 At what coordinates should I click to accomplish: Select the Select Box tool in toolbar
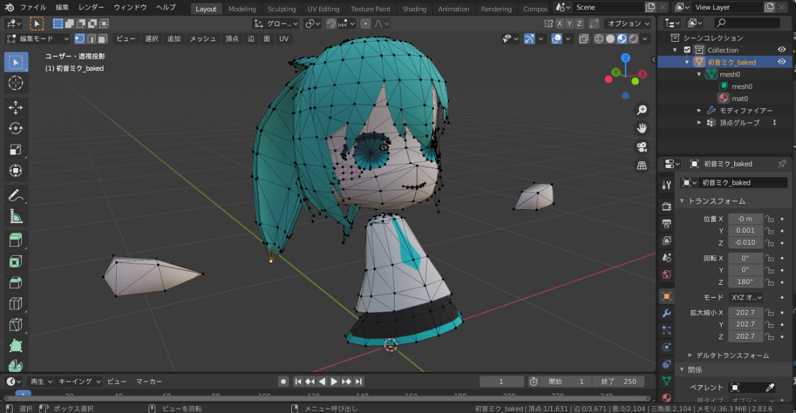point(16,62)
